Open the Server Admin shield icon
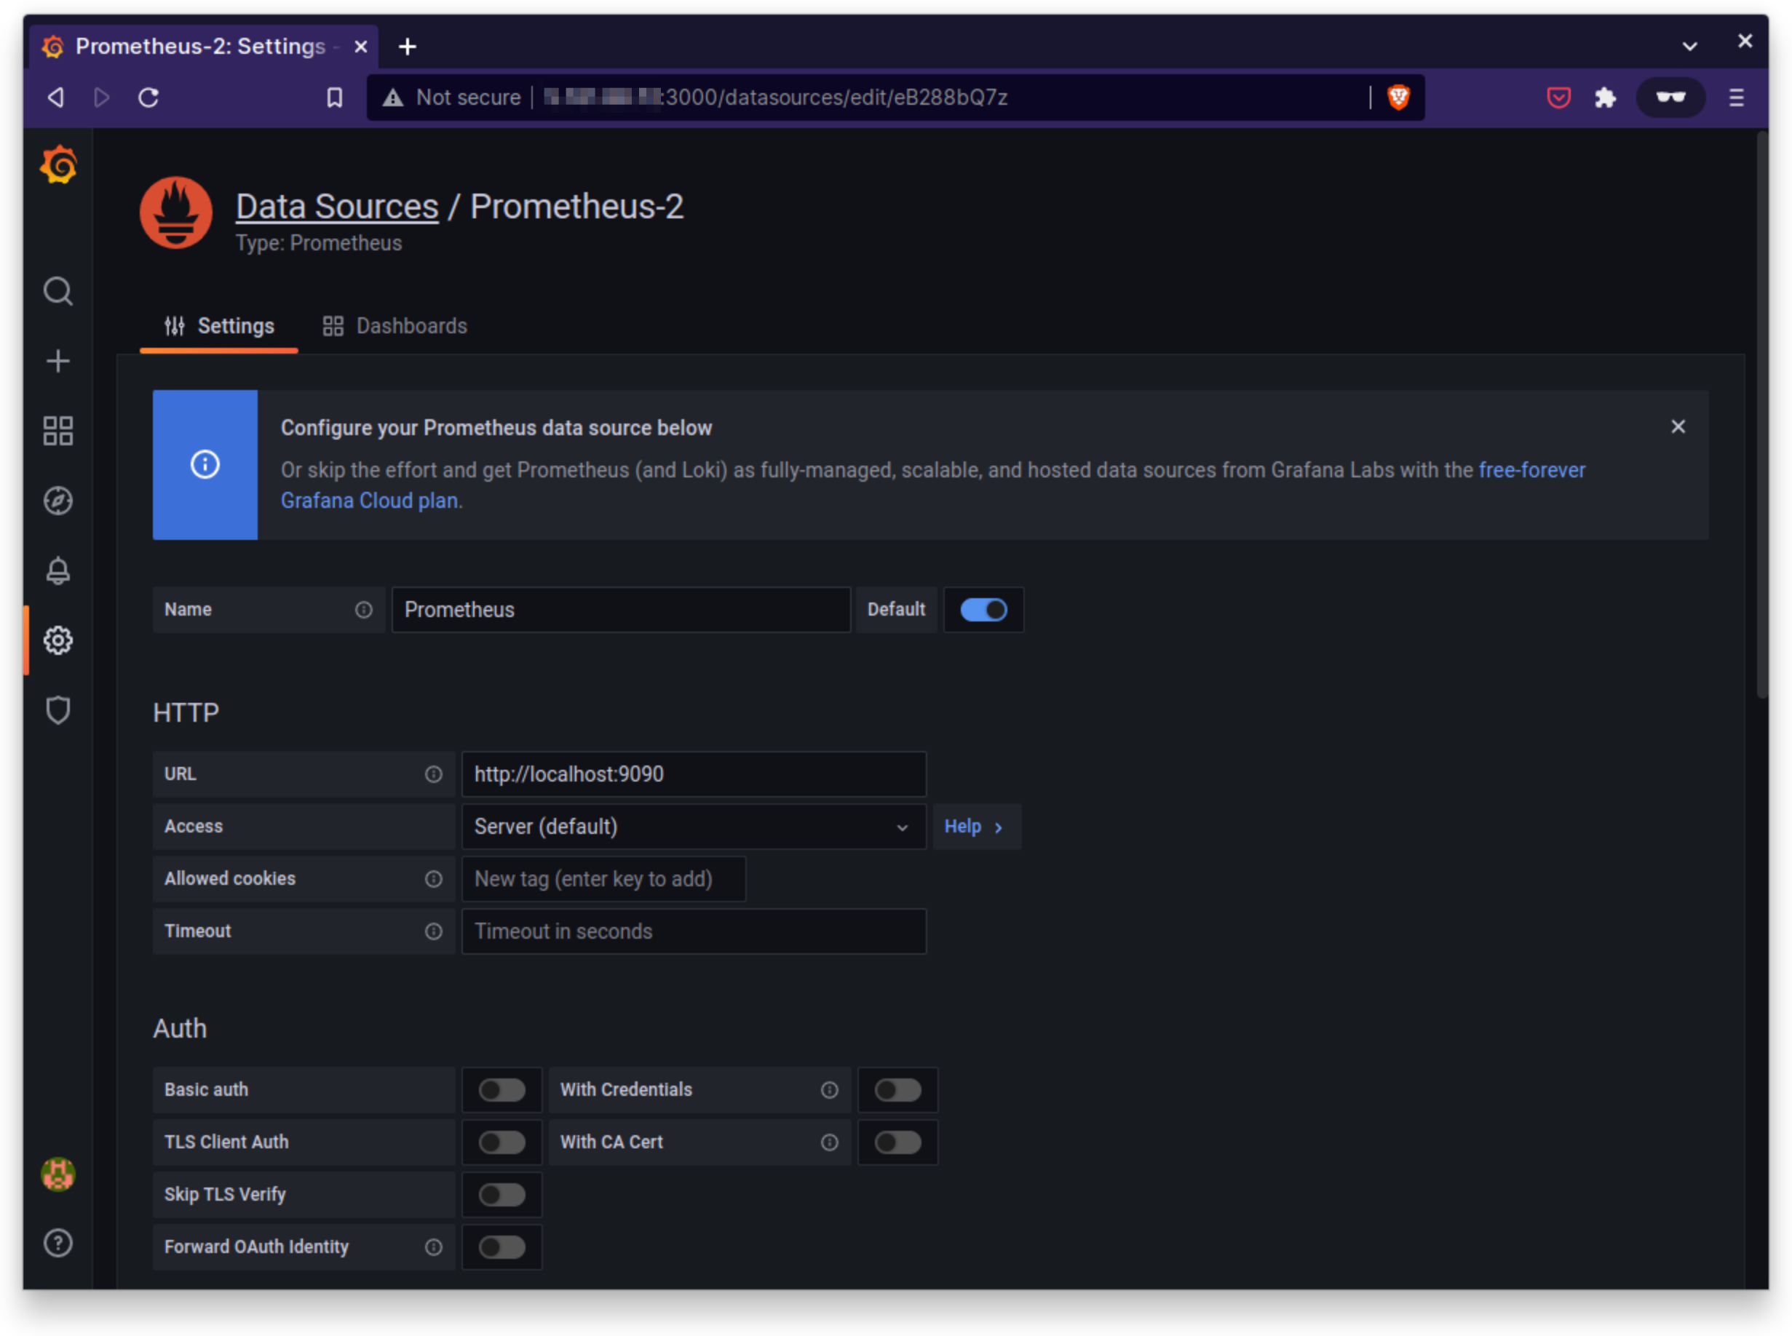This screenshot has width=1792, height=1336. 58,710
